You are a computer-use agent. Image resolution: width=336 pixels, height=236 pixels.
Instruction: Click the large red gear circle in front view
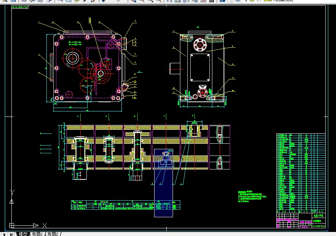click(x=72, y=58)
